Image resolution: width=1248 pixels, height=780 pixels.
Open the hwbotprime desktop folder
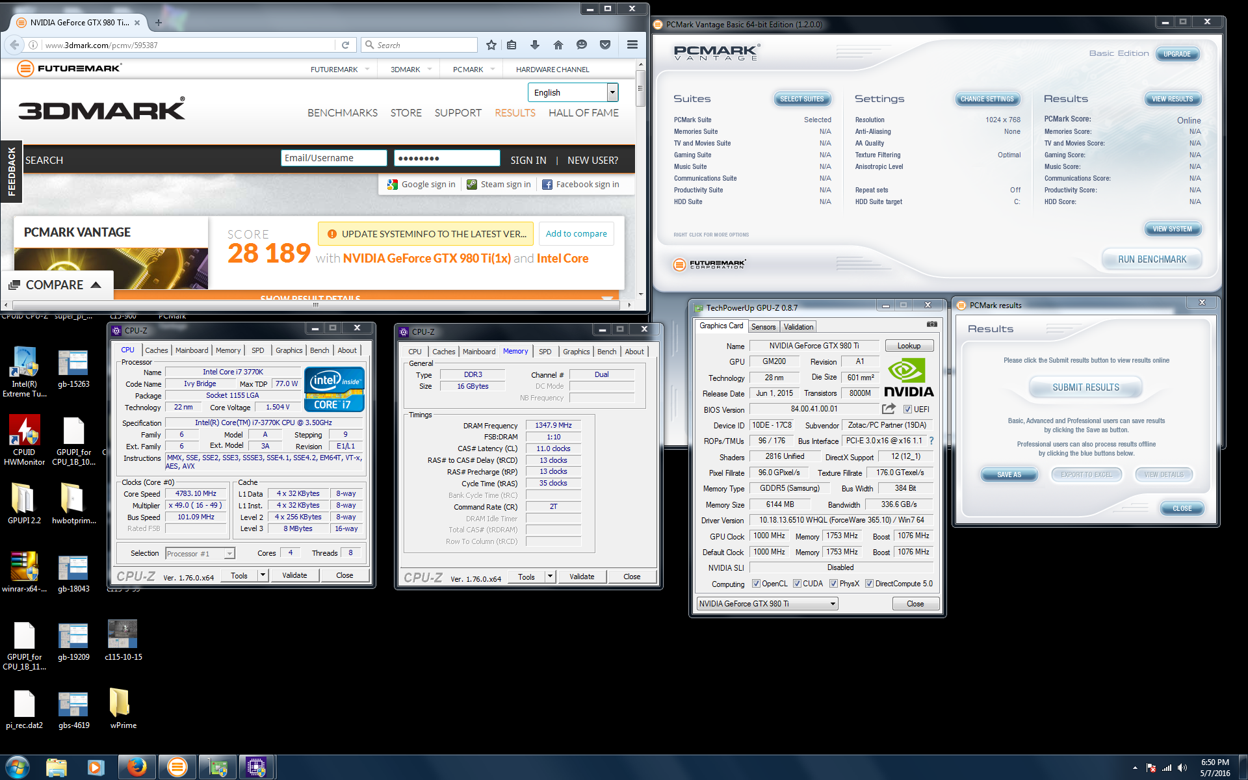tap(73, 504)
